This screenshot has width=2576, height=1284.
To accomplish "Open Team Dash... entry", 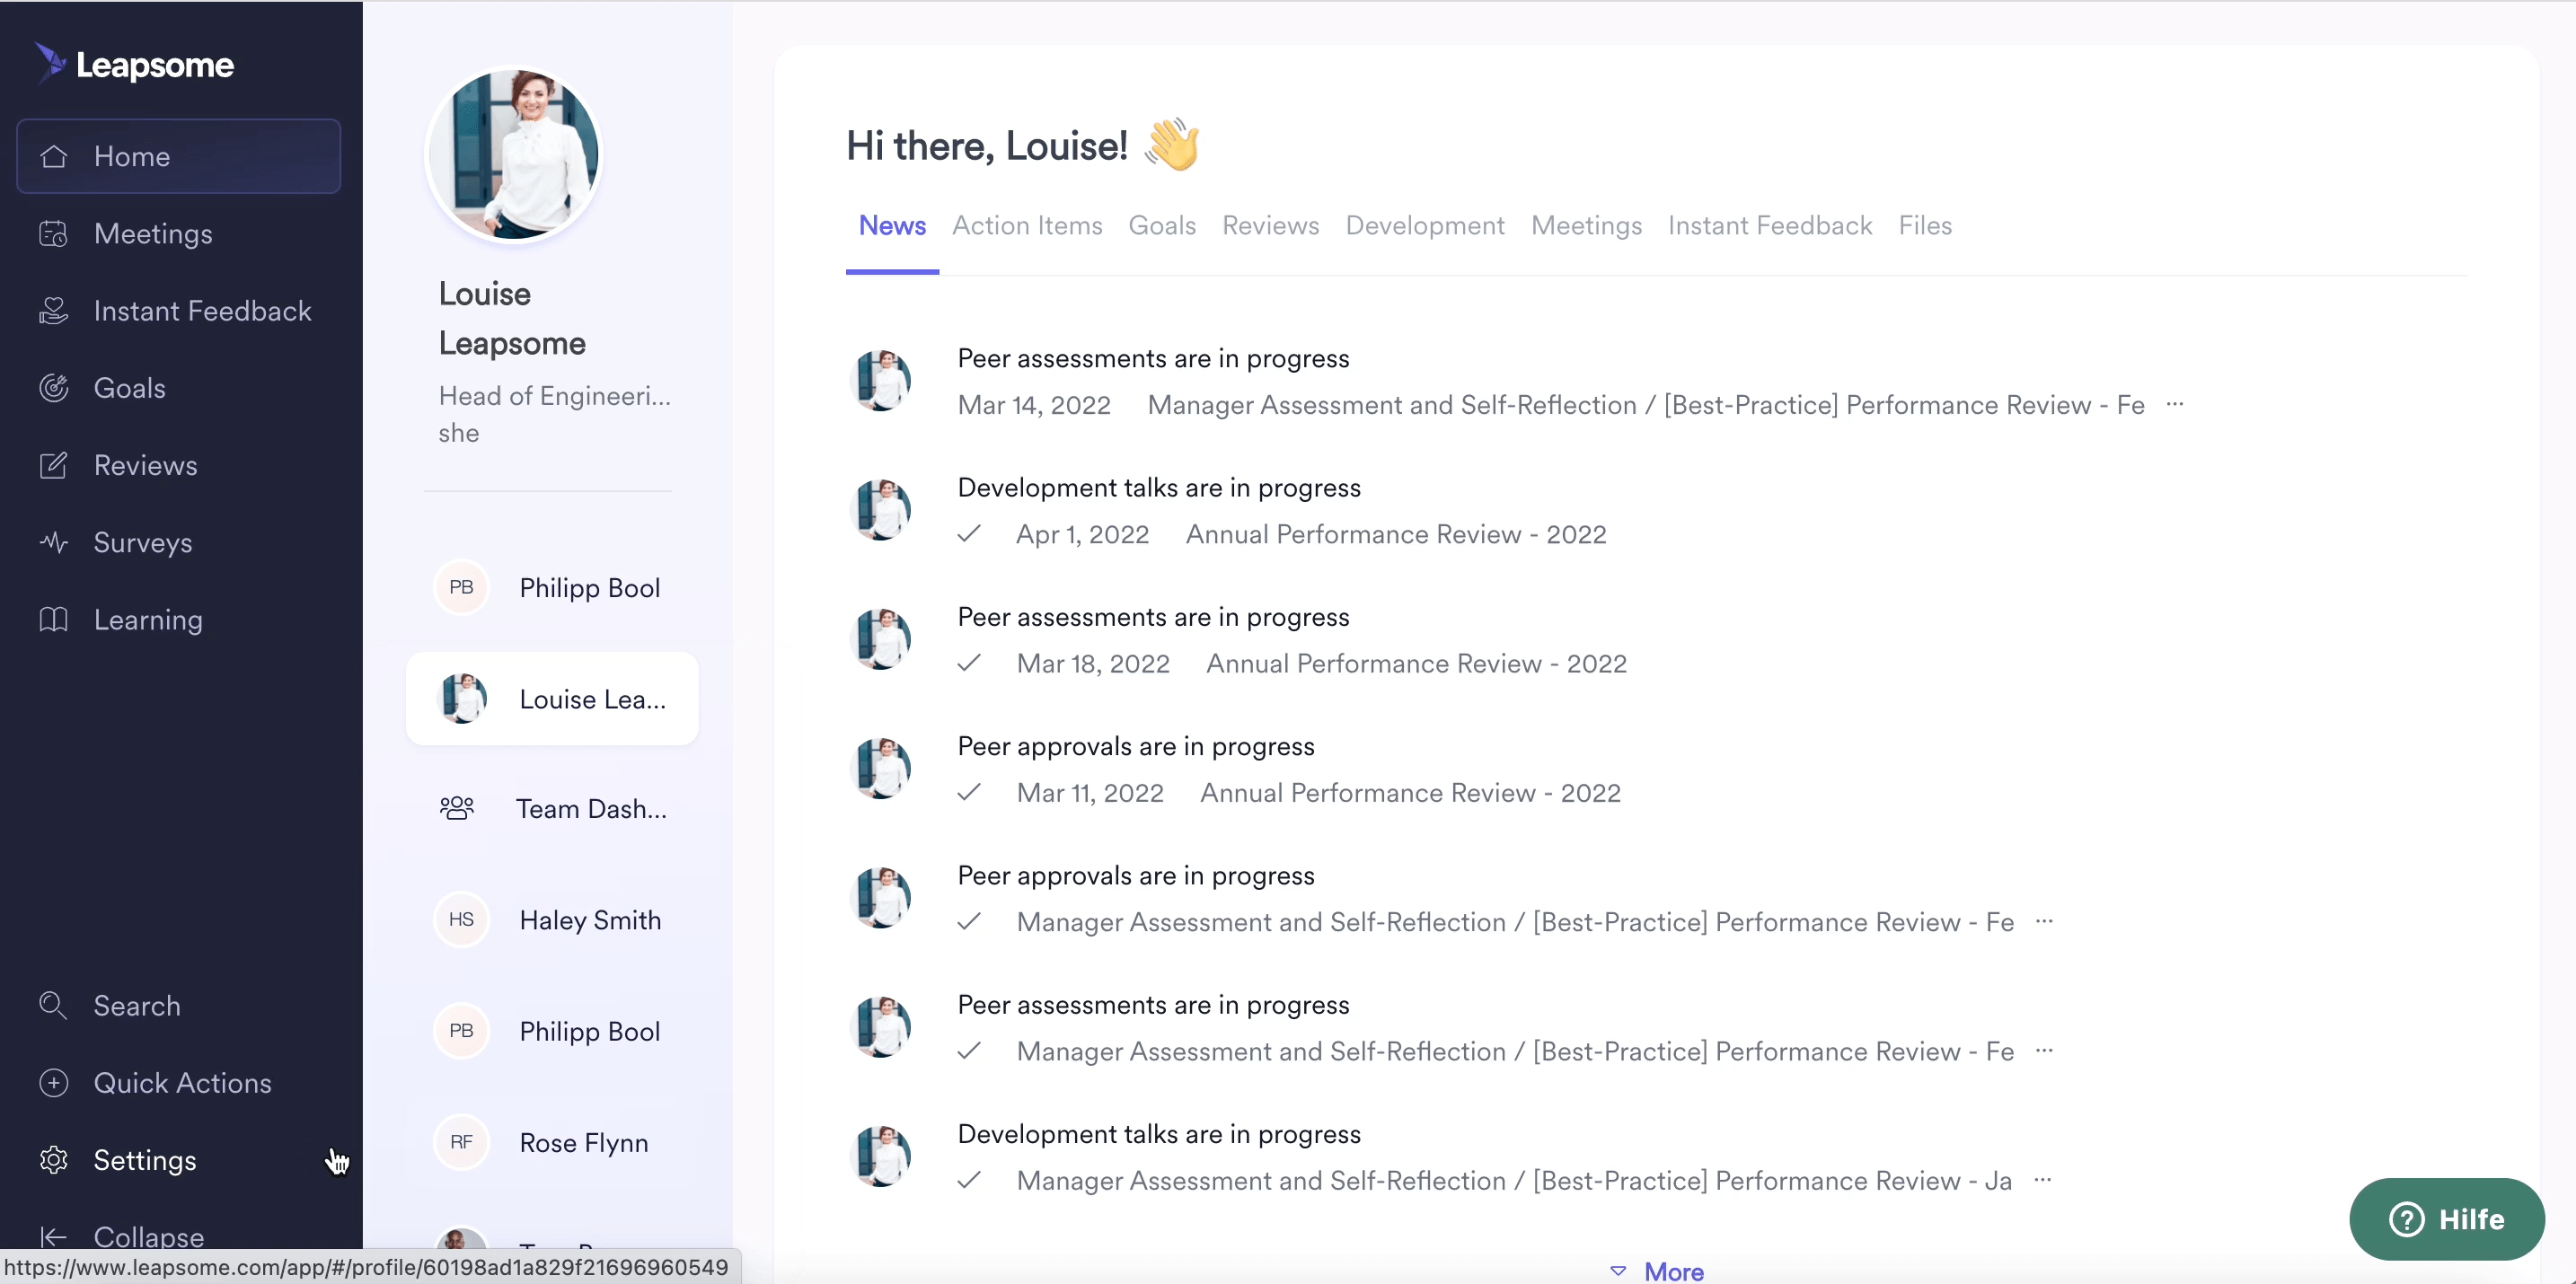I will pyautogui.click(x=552, y=808).
